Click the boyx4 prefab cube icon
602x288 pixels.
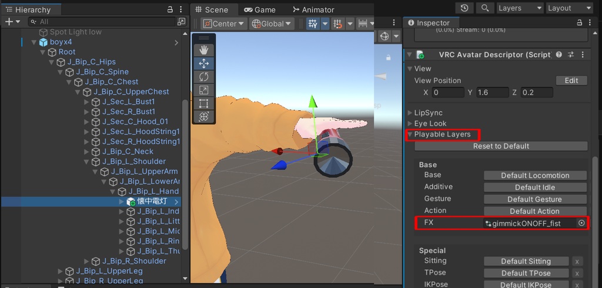pyautogui.click(x=44, y=42)
